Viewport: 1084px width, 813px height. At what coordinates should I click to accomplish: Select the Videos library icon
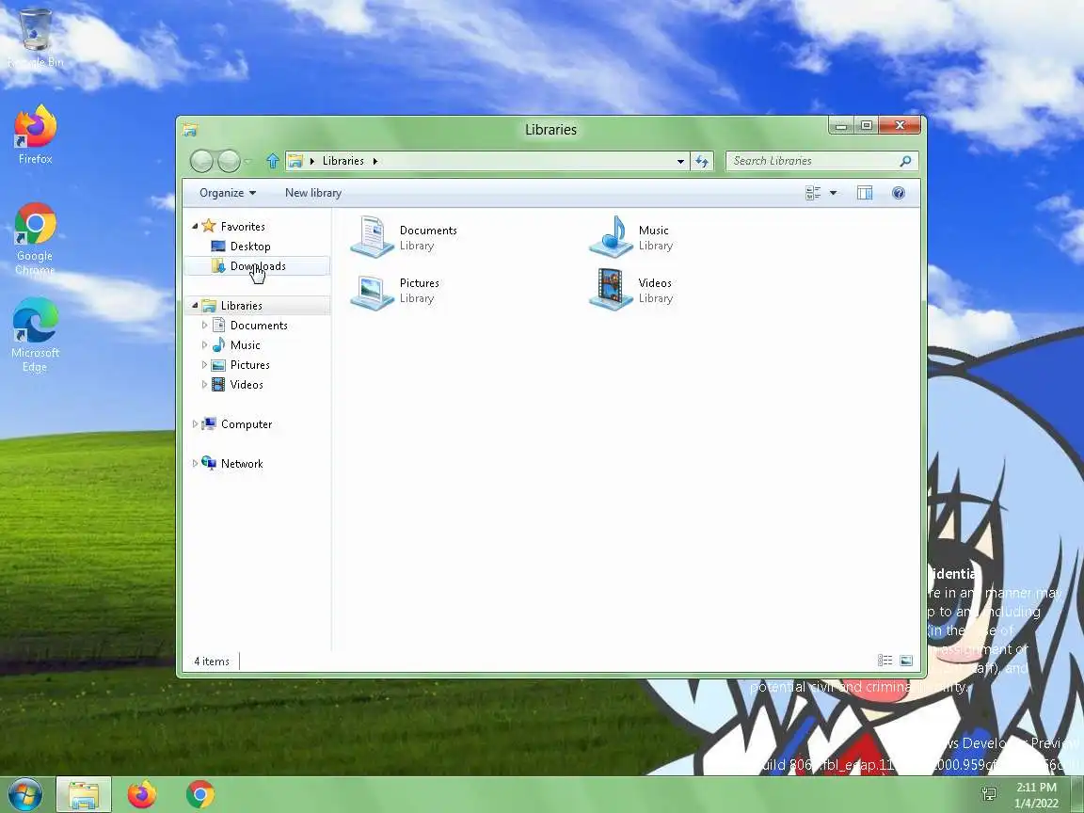pos(611,291)
